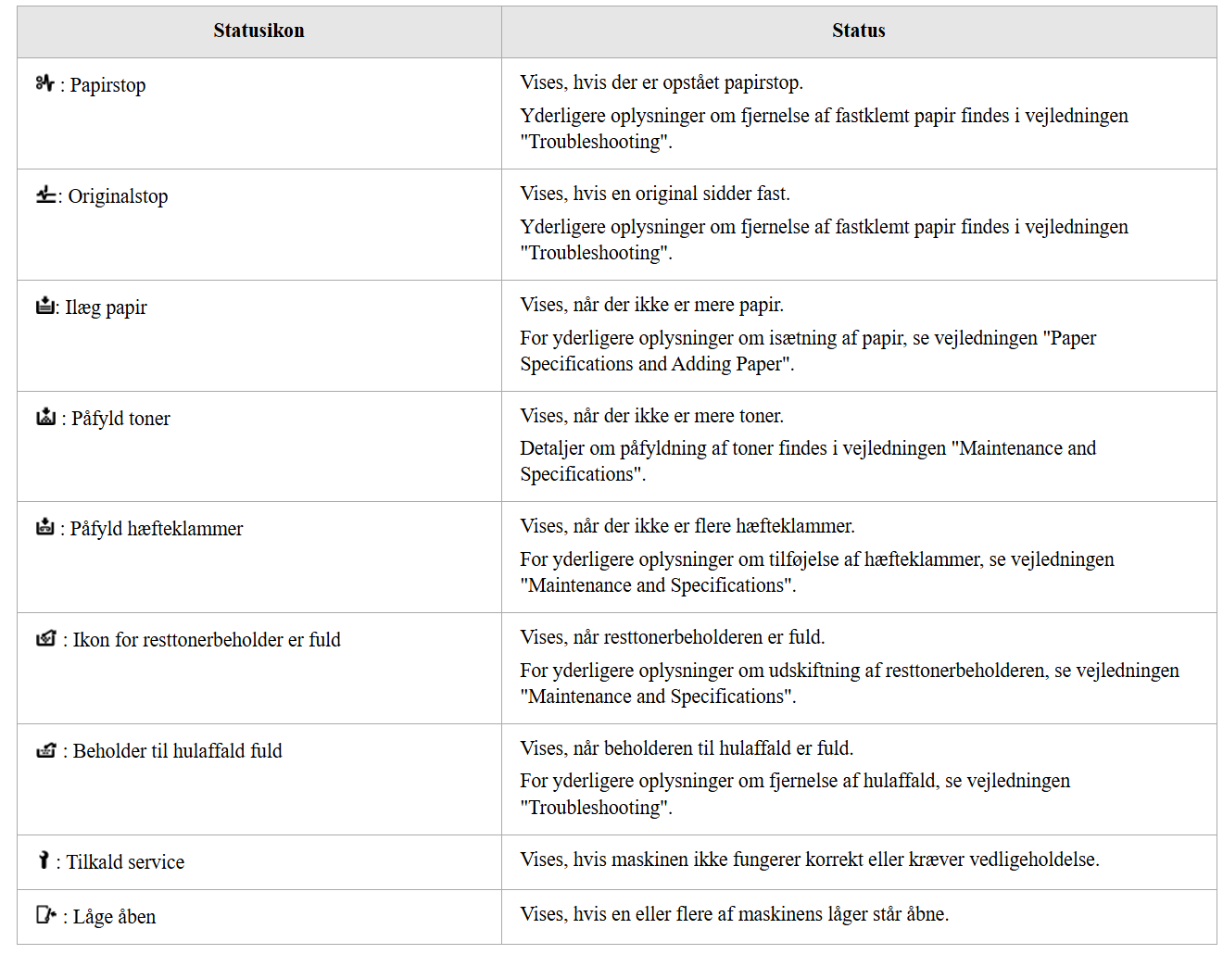Click the resttonerbeholder fuld icon
Screen dimensions: 1223x954
(46, 638)
